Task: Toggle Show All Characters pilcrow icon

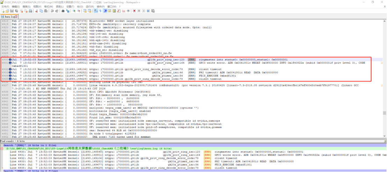Action: point(100,11)
